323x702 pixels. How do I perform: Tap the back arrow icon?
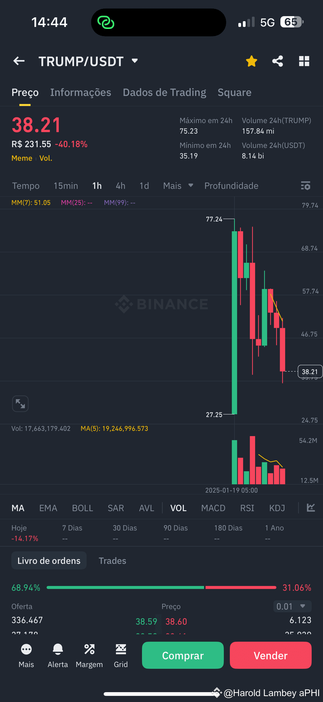coord(19,61)
